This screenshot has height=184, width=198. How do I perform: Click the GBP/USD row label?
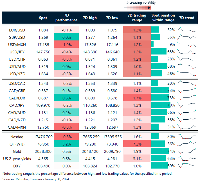pos(17,37)
